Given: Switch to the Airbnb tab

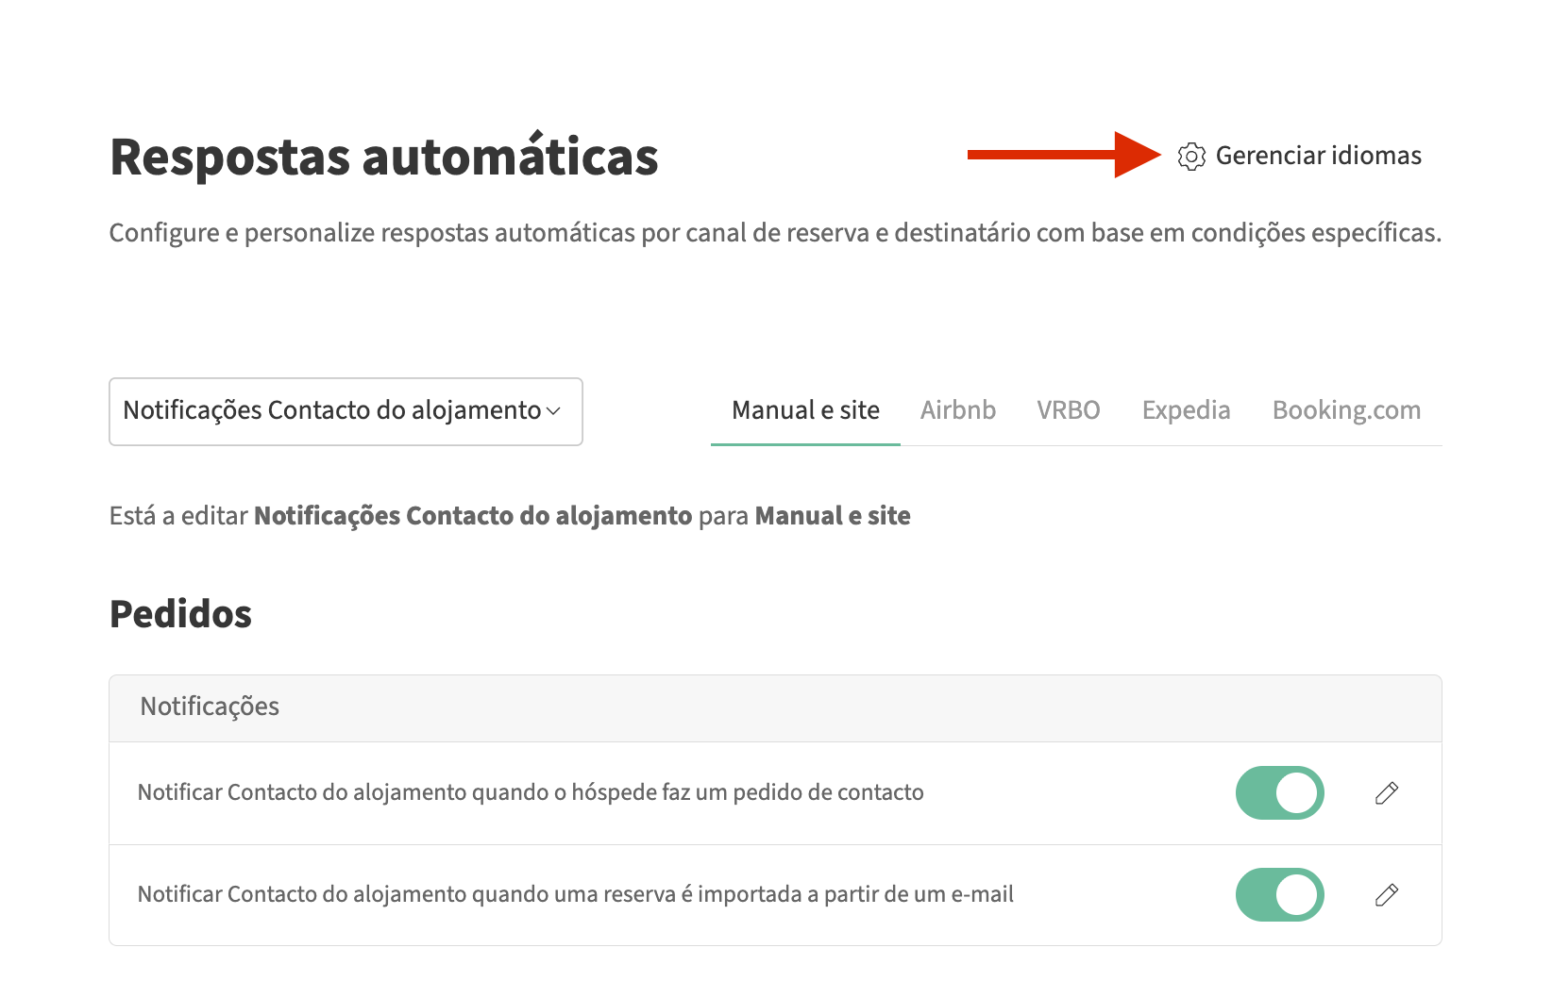Looking at the screenshot, I should coord(957,410).
